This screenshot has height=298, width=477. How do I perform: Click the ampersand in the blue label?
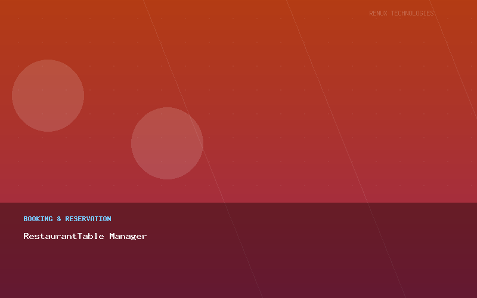pos(59,219)
